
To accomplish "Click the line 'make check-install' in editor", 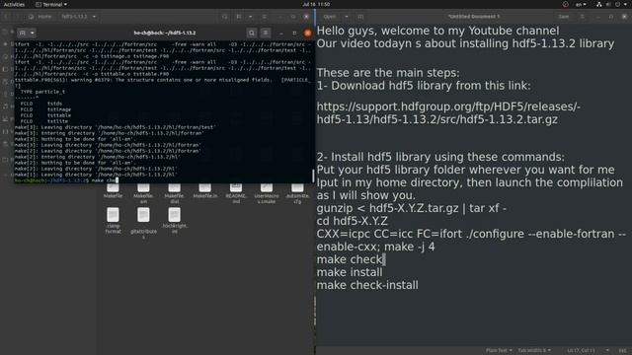I will (367, 285).
